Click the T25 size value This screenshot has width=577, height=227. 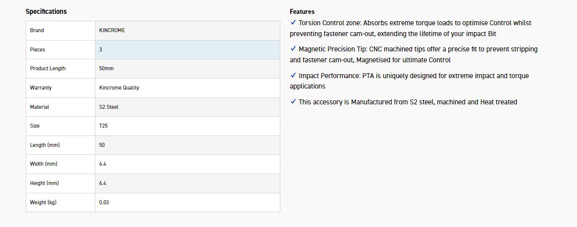point(103,126)
